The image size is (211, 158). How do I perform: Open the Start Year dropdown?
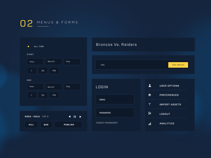point(35,62)
